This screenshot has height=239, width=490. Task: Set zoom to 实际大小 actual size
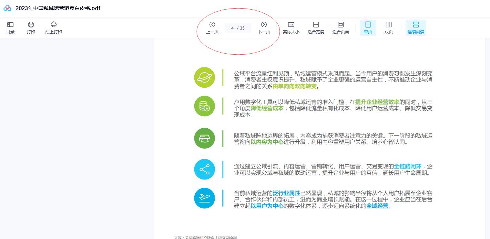pyautogui.click(x=291, y=28)
